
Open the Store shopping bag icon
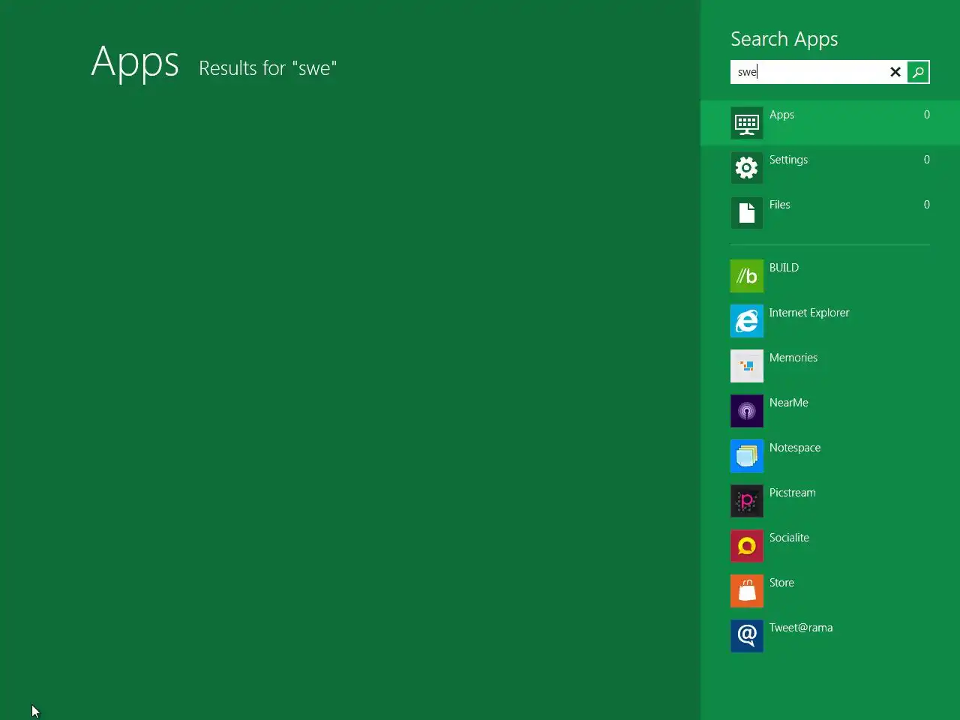coord(747,591)
